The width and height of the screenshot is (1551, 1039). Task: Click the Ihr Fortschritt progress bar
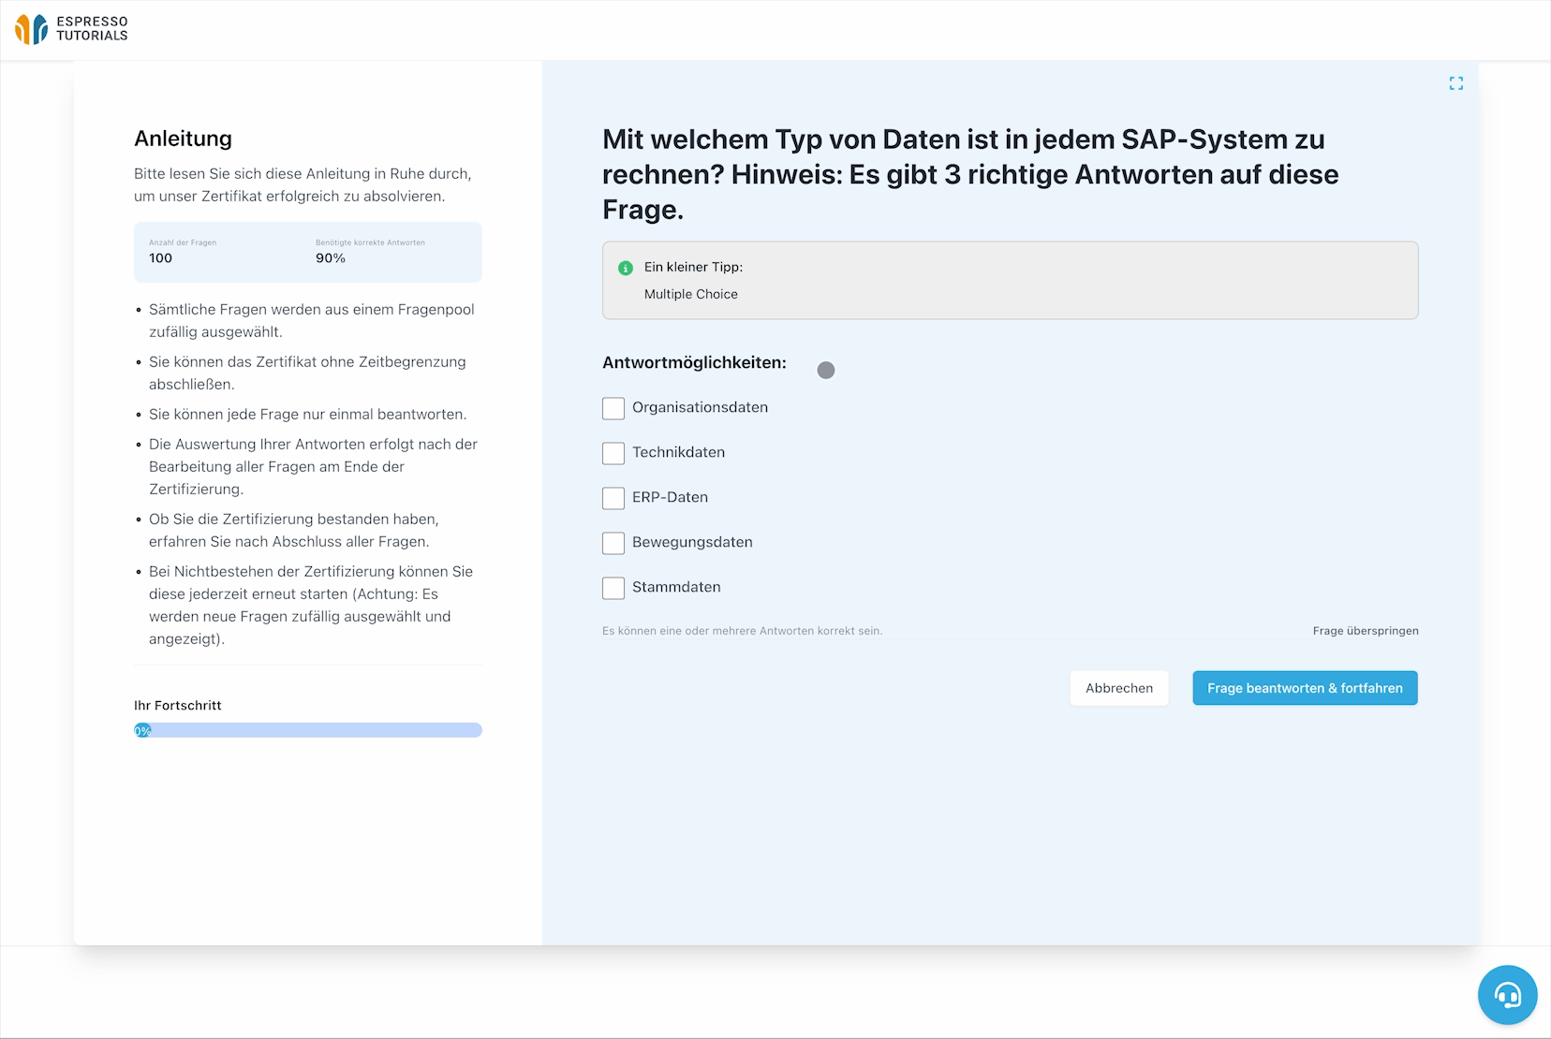click(308, 729)
